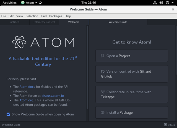The image size is (177, 128).
Task: Click the Atom app icon in top bar
Action: (x=23, y=2)
